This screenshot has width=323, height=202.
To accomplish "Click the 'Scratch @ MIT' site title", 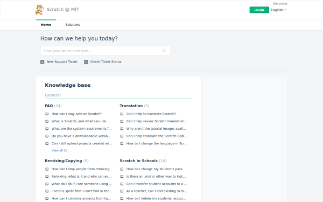I will coord(62,10).
